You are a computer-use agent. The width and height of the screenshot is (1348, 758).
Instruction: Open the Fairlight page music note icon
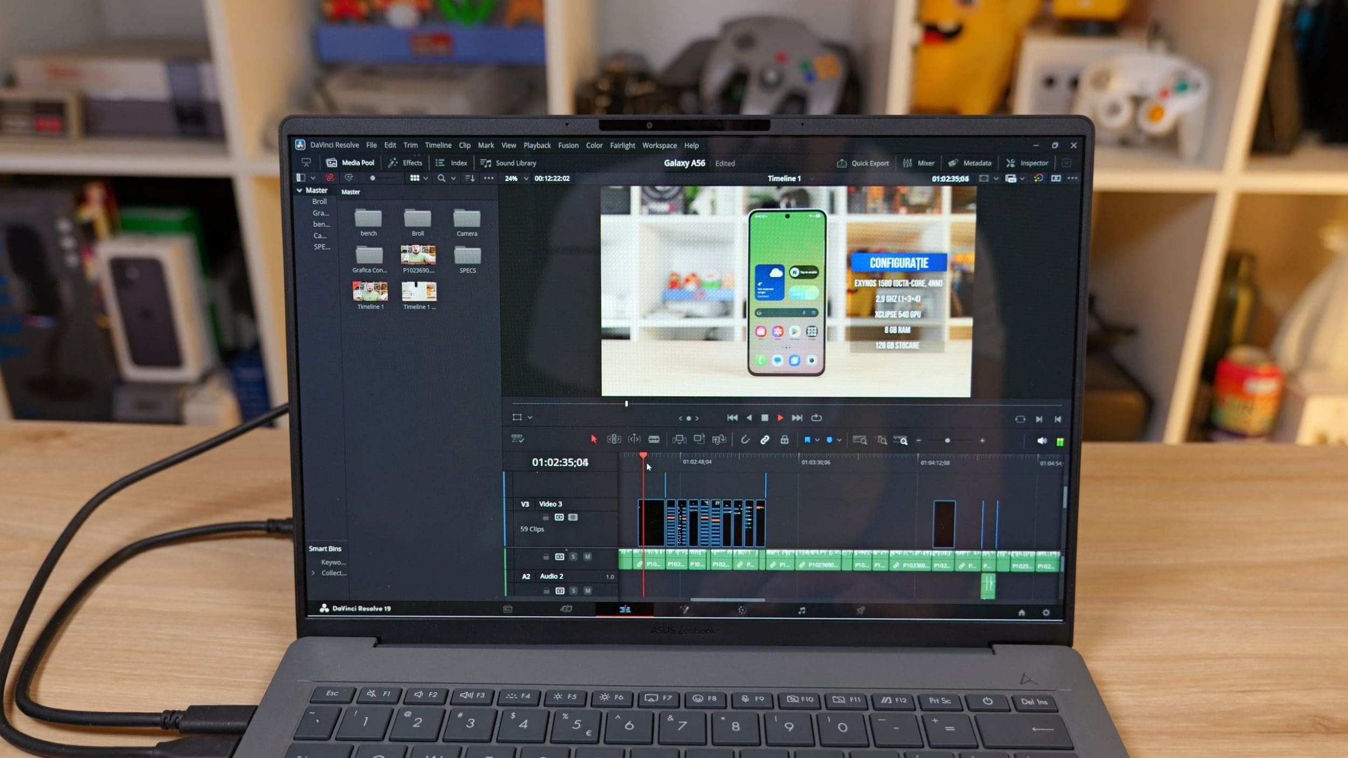click(x=801, y=610)
